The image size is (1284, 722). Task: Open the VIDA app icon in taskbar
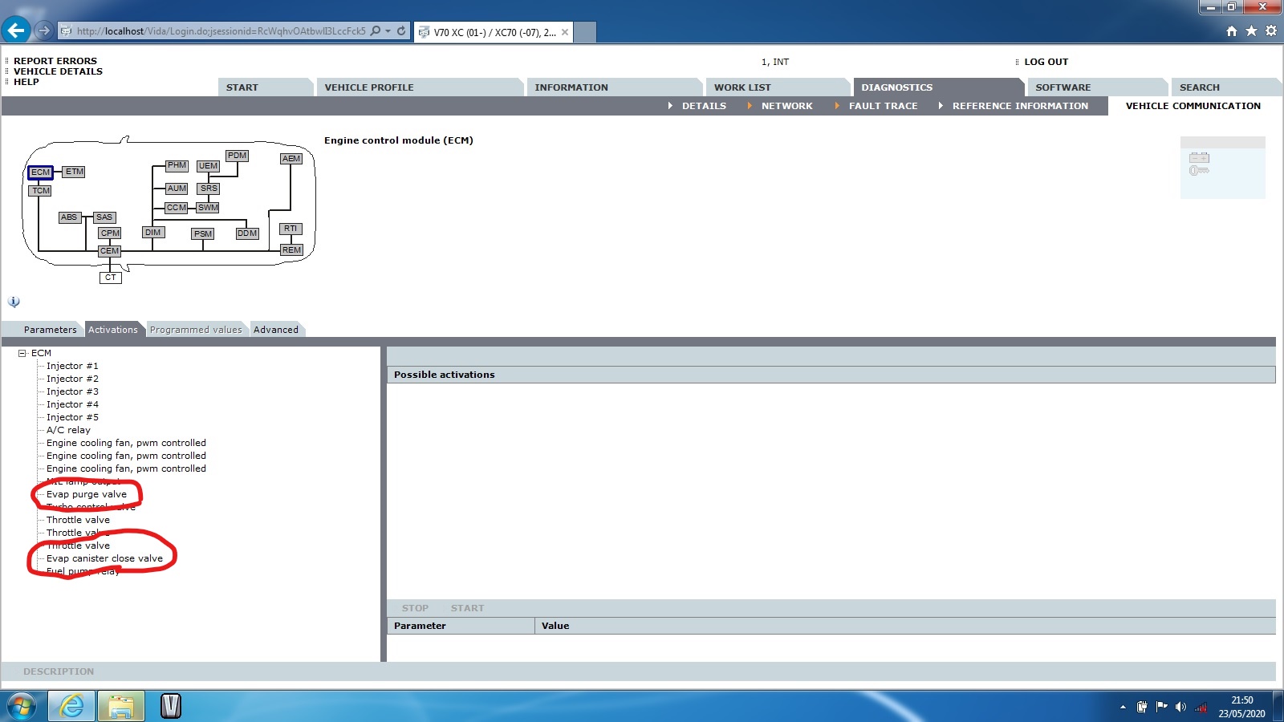(170, 706)
